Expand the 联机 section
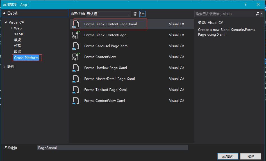Screen dimensions: 266x161 click(x=4, y=67)
